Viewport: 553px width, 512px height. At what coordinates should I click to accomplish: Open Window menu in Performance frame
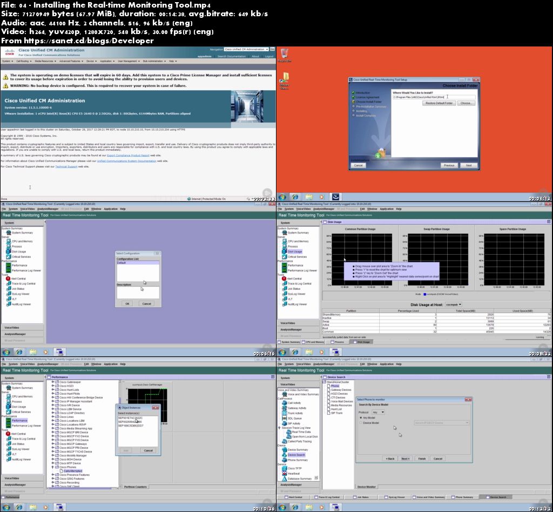coord(96,364)
